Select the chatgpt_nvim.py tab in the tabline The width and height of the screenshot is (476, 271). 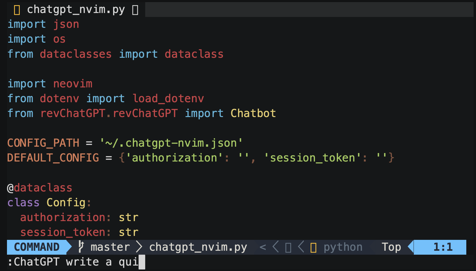76,10
